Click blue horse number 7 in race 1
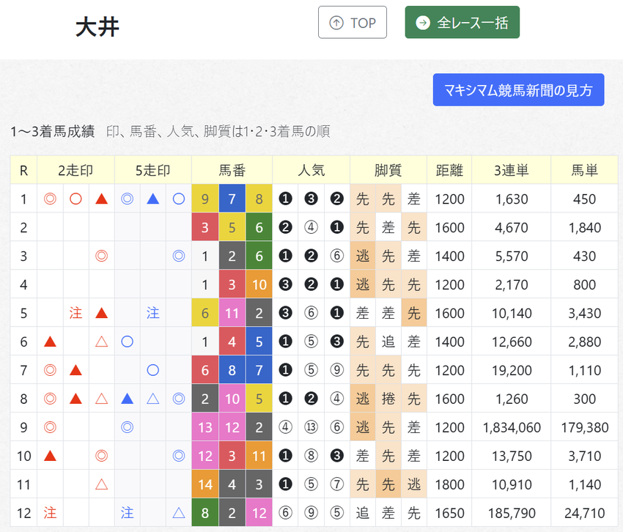The width and height of the screenshot is (623, 532). click(232, 199)
